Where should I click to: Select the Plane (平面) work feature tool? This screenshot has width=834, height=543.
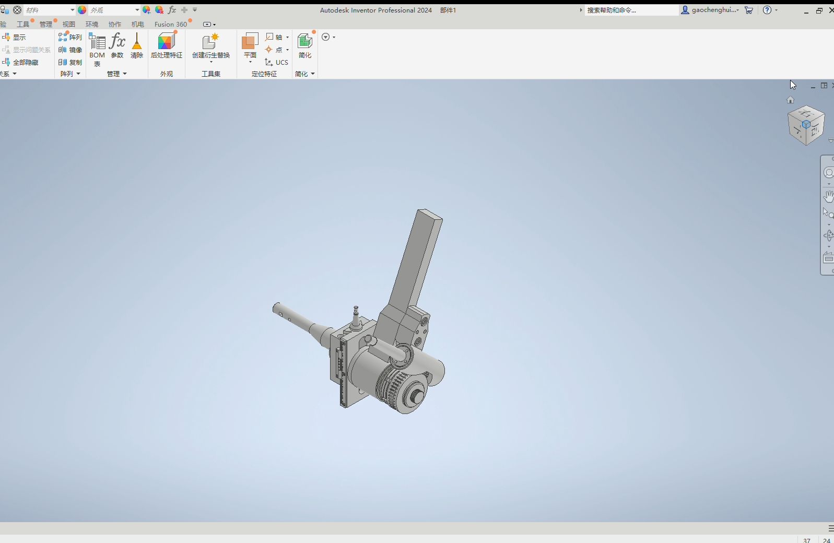point(250,45)
